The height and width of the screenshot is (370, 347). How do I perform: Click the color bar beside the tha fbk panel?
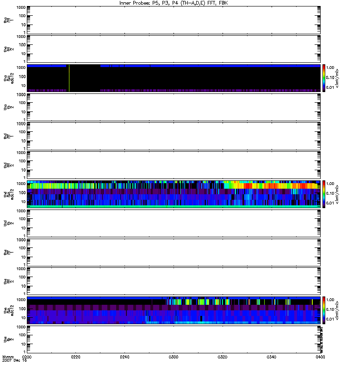tap(324, 78)
